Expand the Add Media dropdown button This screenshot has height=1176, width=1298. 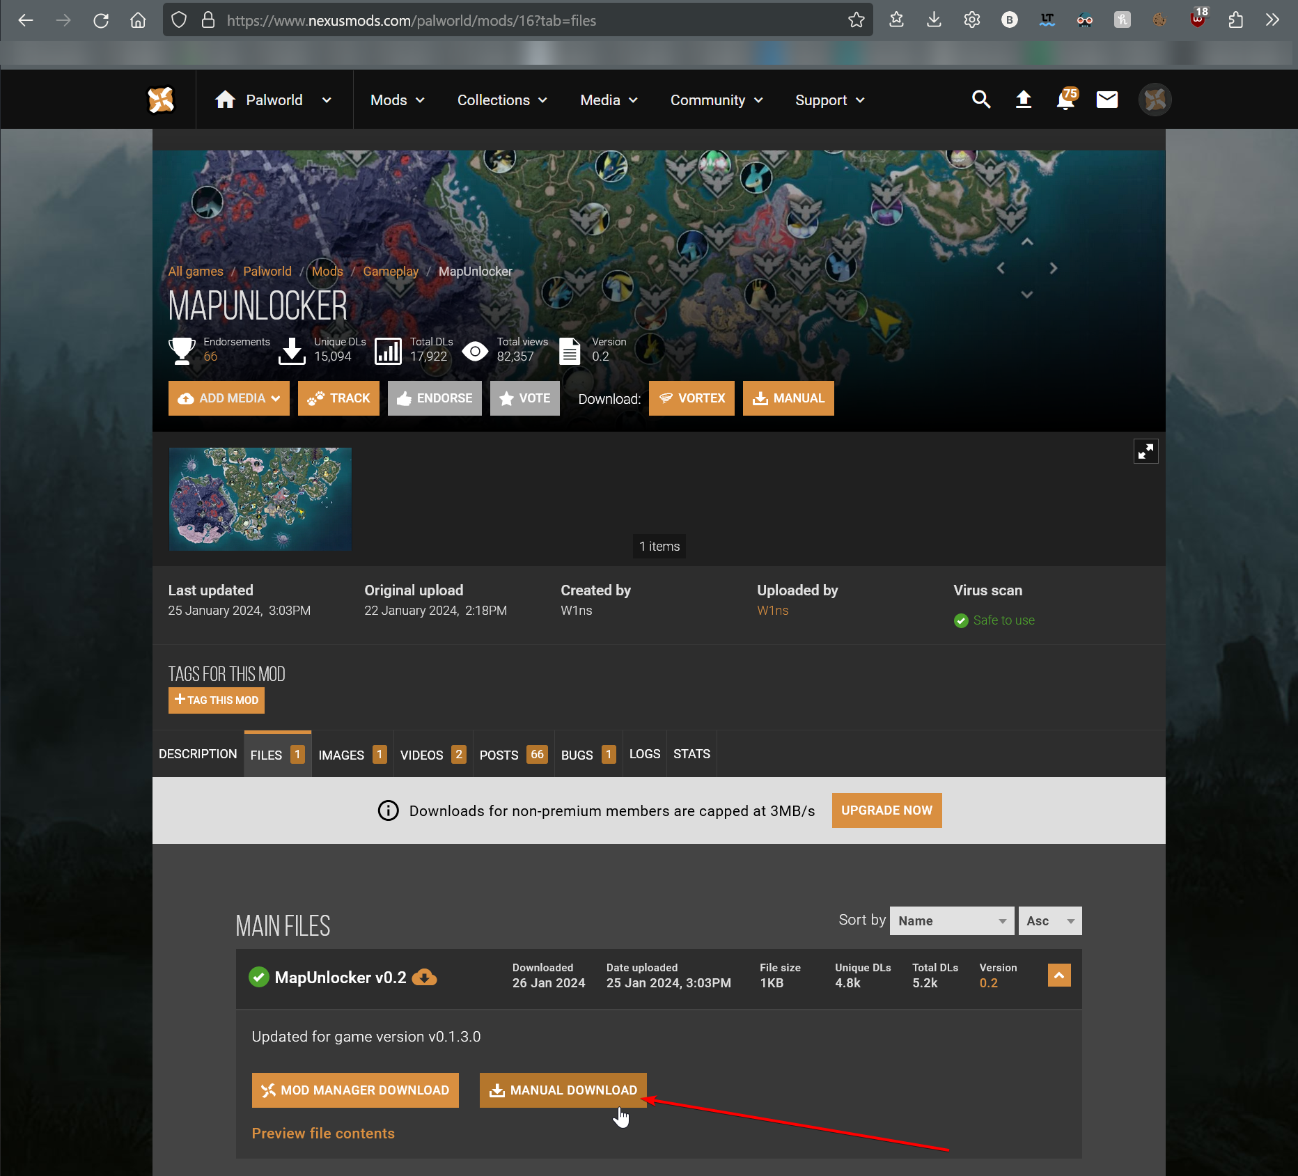pos(228,398)
